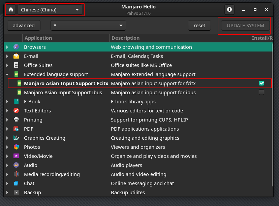The width and height of the screenshot is (279, 206).
Task: Uncheck Manjaro Asian Input Support Fcitx
Action: (261, 83)
